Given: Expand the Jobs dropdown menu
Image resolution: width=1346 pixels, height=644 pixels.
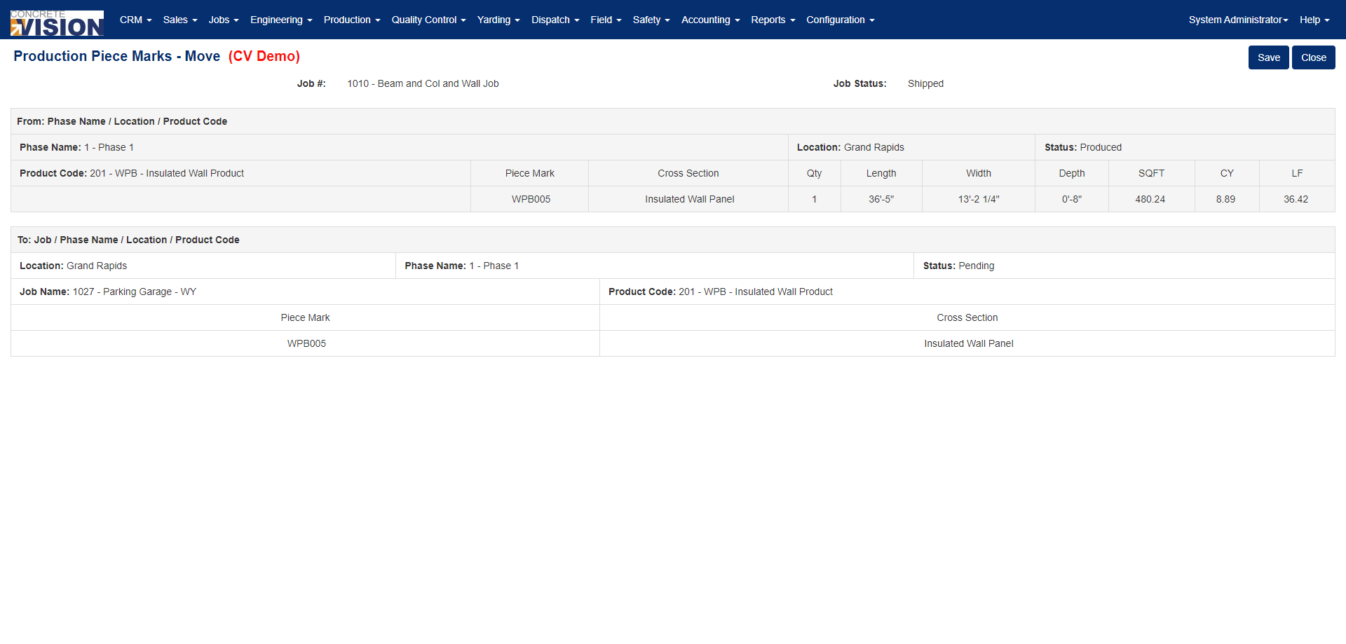Looking at the screenshot, I should tap(224, 20).
